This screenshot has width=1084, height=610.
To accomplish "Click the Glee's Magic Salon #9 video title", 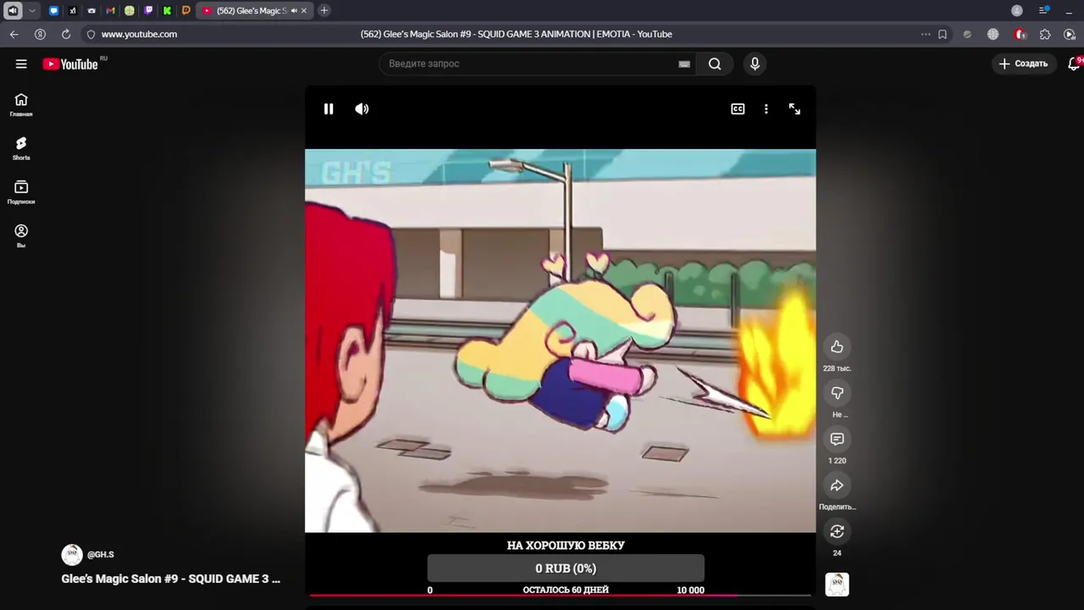I will pos(170,579).
